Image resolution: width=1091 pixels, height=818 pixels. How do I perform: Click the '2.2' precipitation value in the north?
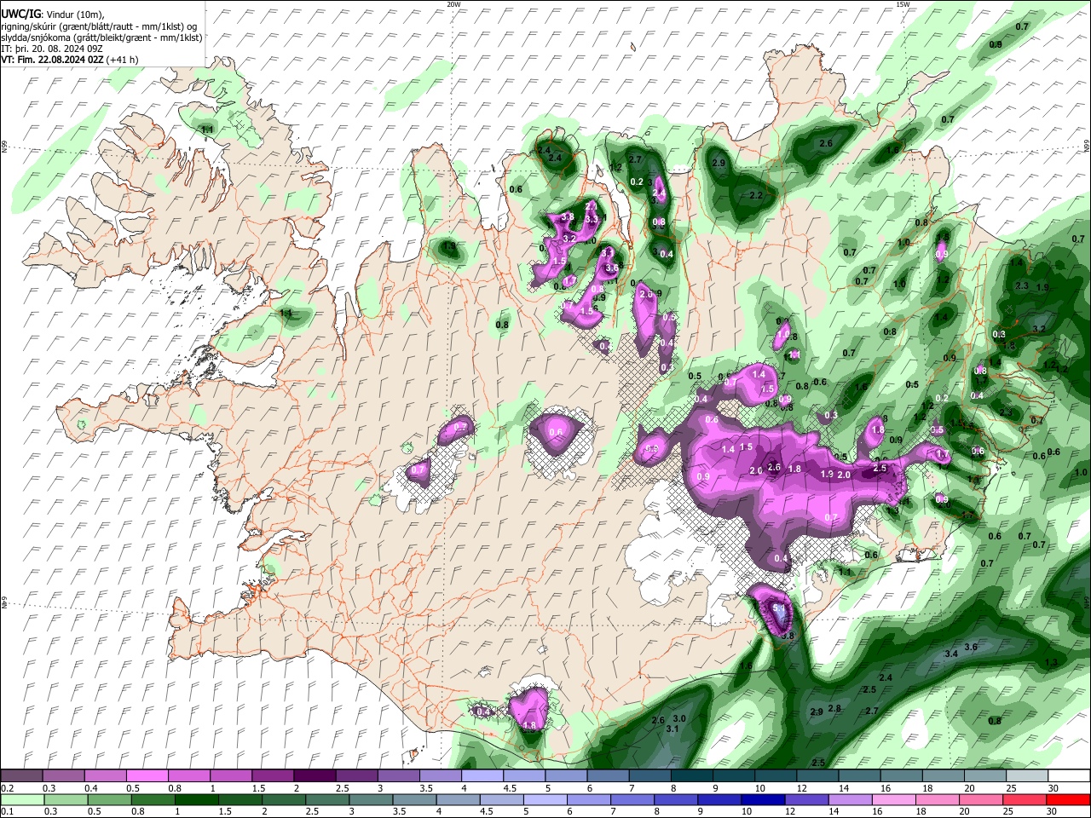point(755,195)
